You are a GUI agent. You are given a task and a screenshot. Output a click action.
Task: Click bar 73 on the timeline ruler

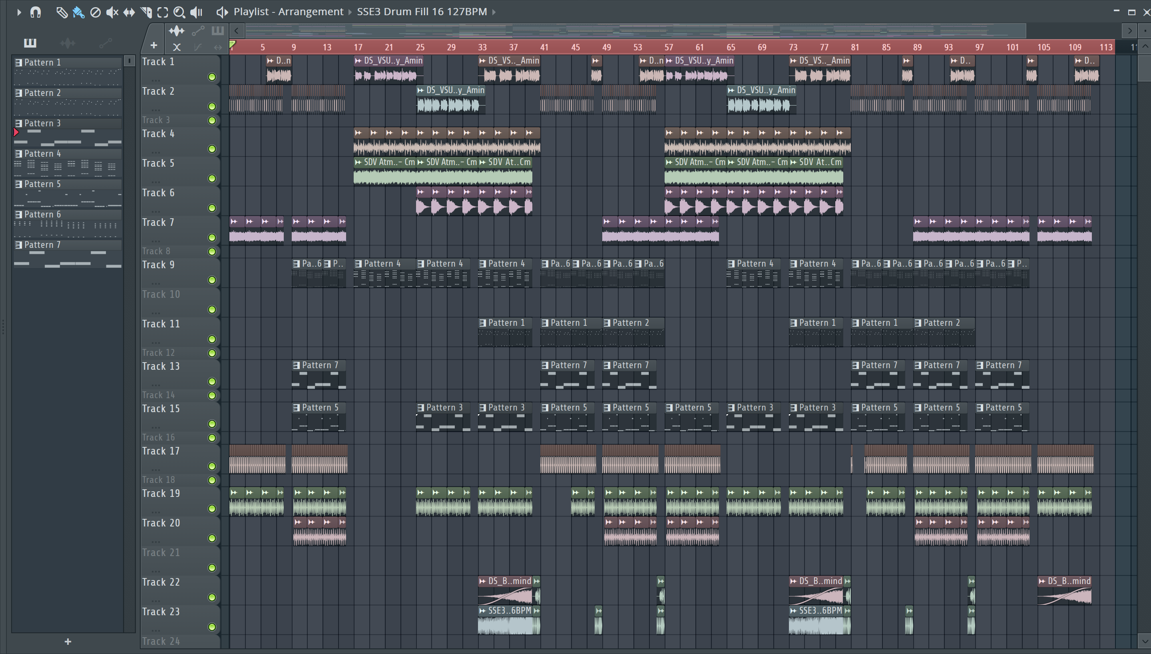click(793, 47)
